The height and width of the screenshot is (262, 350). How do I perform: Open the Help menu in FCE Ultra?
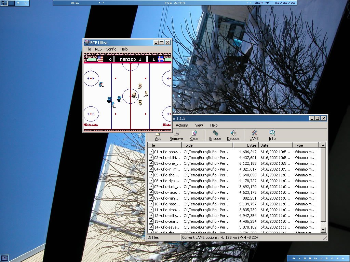(124, 49)
